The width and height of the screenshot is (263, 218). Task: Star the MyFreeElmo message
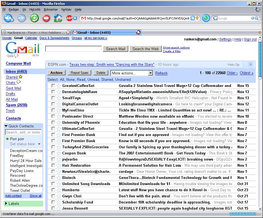tap(59, 110)
